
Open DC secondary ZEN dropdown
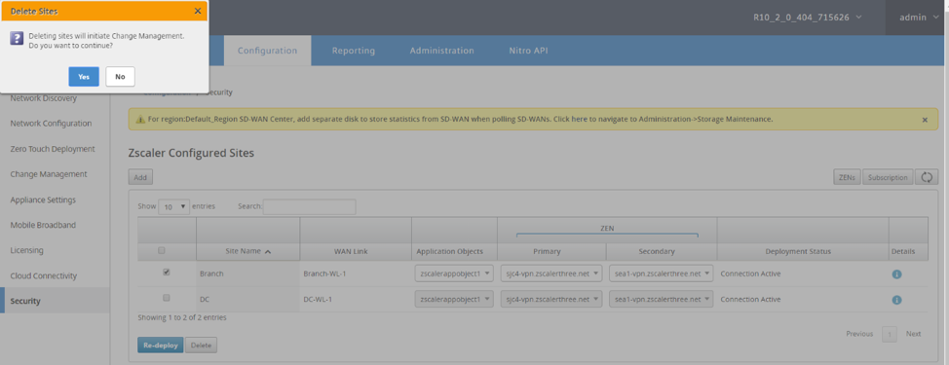coord(661,299)
